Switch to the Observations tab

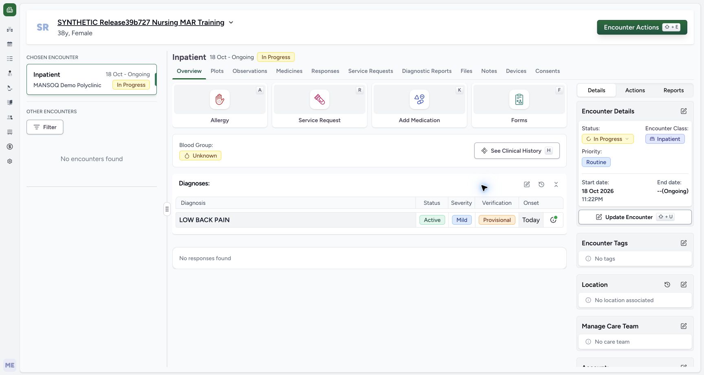250,71
